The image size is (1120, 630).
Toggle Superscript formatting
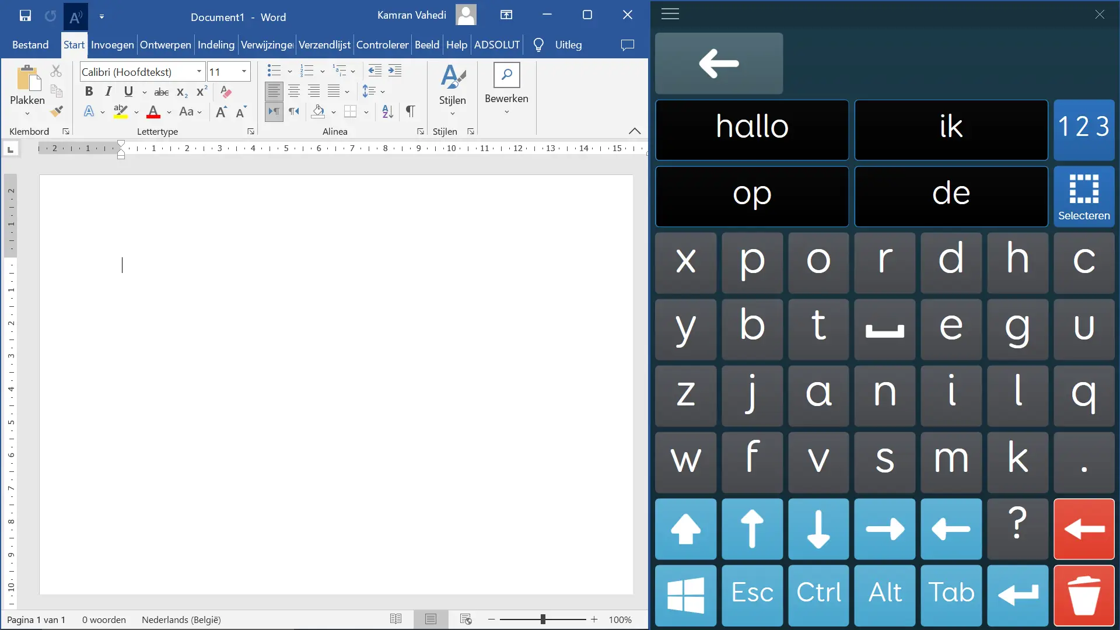tap(202, 92)
